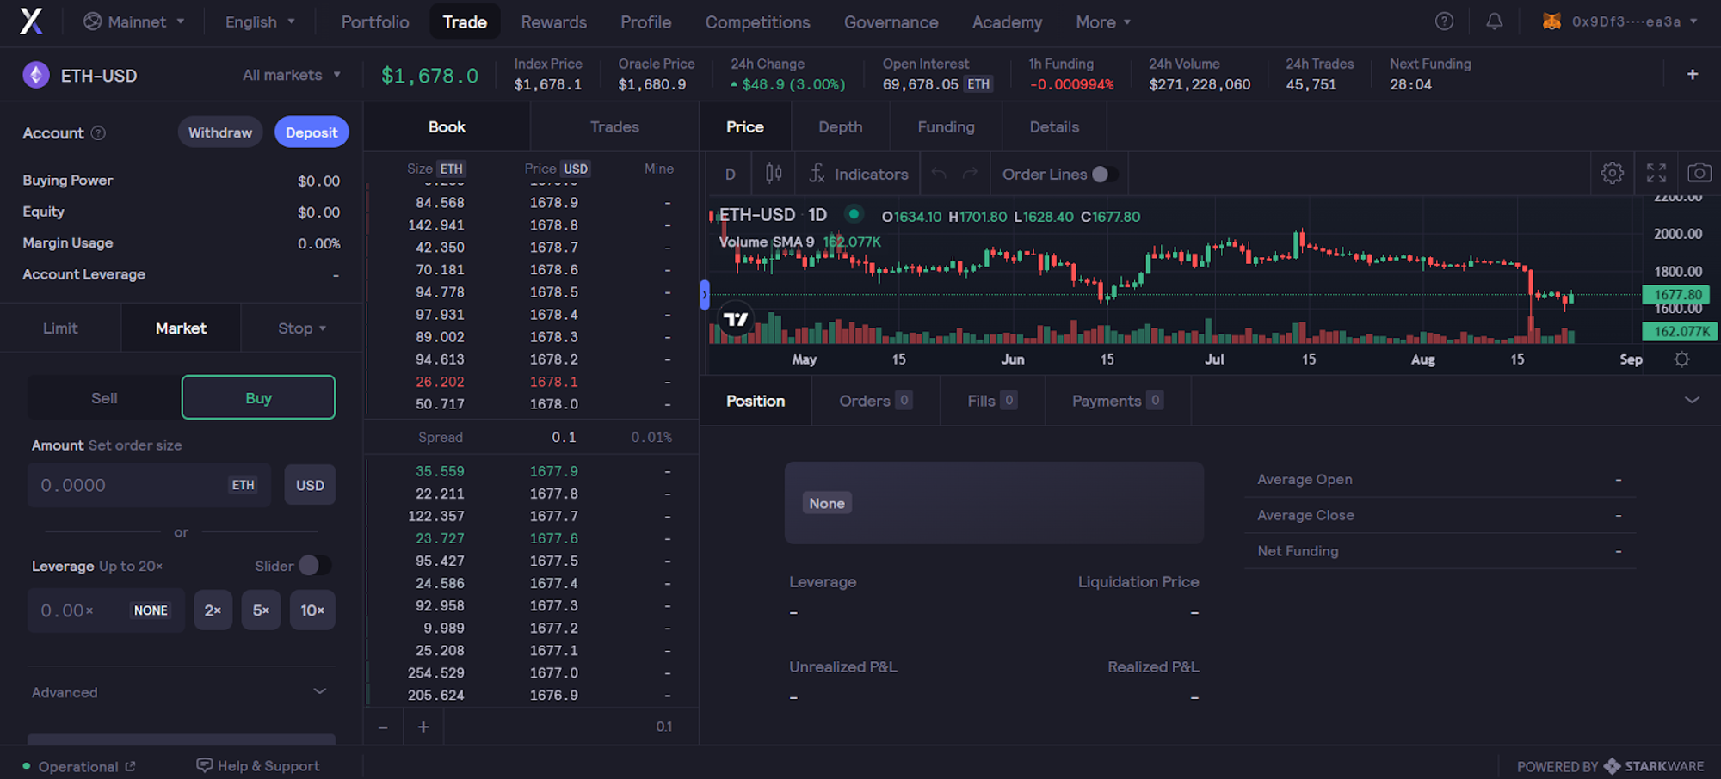Open chart settings gear icon
Viewport: 1721px width, 779px height.
point(1612,173)
